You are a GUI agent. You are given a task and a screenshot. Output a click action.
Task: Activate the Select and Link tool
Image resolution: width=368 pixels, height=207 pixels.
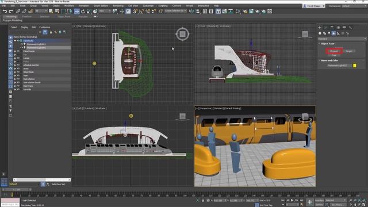tap(18, 11)
